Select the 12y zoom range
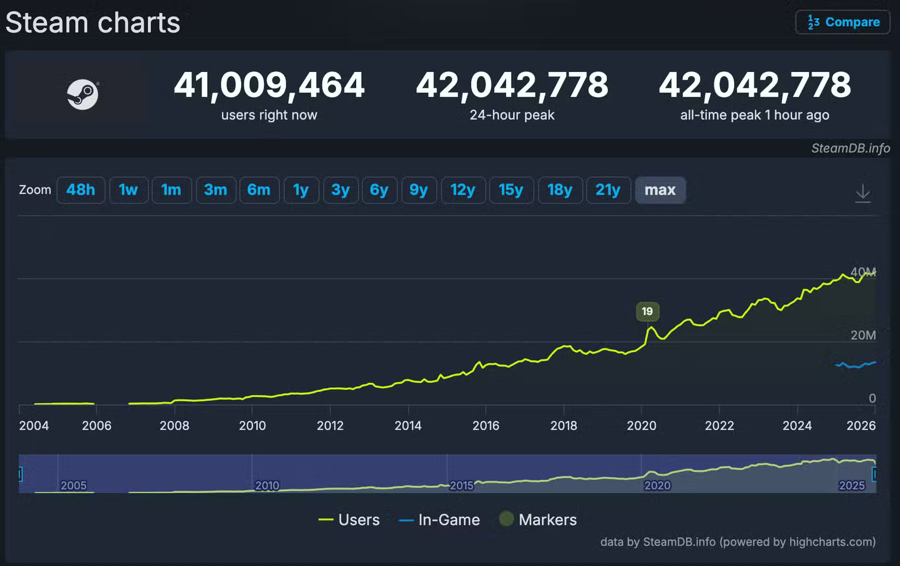900x566 pixels. click(463, 190)
